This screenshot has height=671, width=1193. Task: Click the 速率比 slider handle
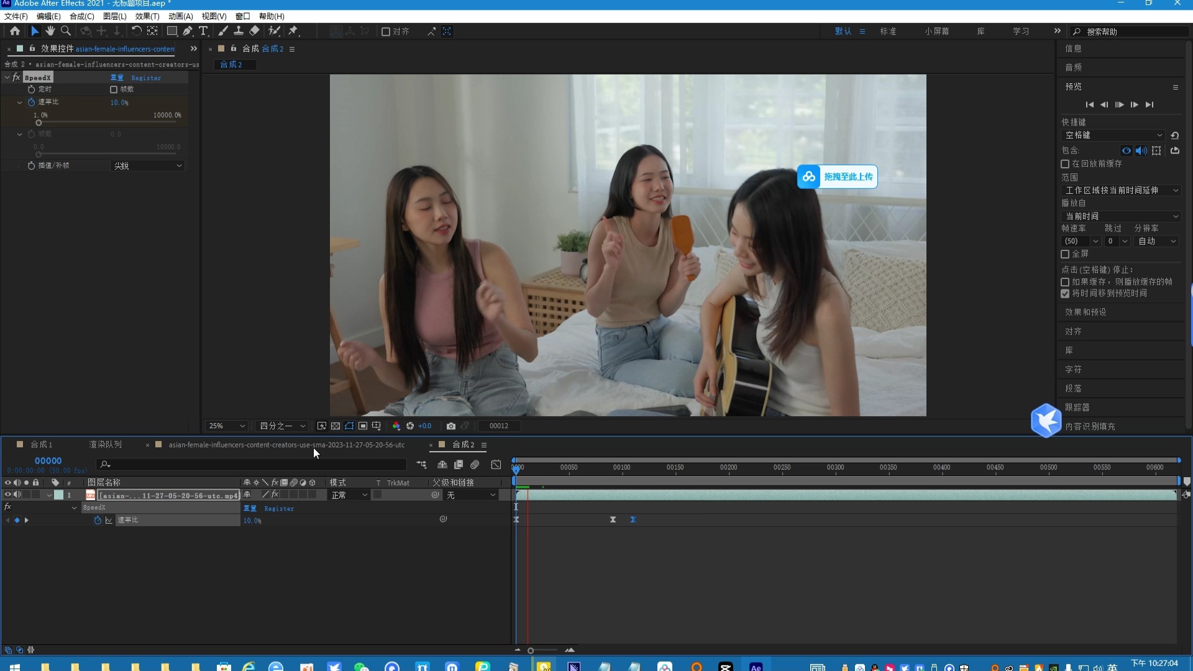(x=39, y=123)
